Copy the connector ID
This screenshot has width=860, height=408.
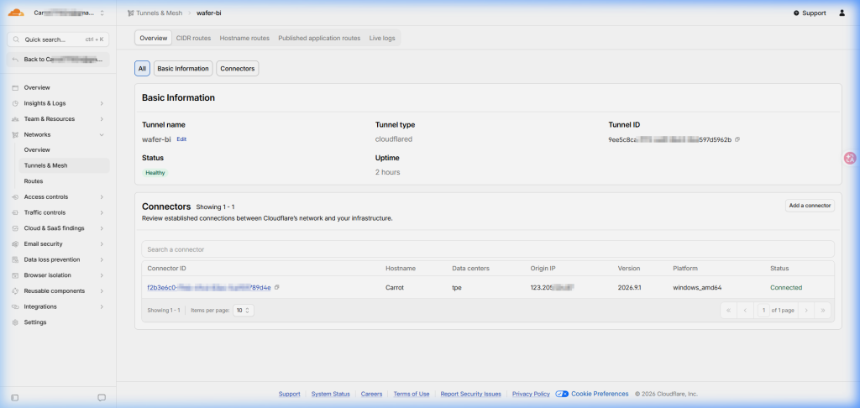coord(277,287)
